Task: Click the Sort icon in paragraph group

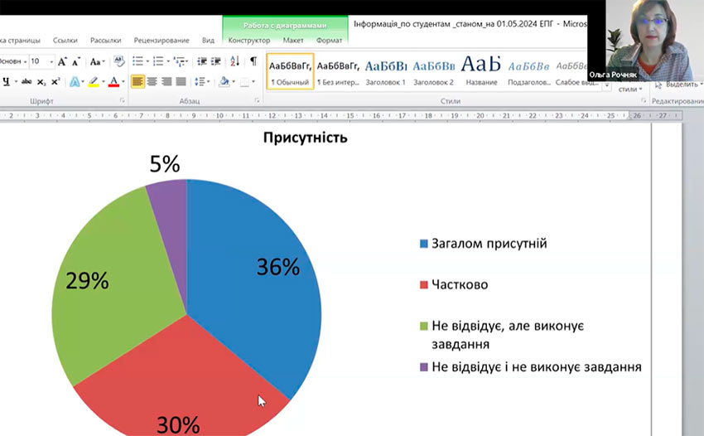Action: pyautogui.click(x=234, y=61)
